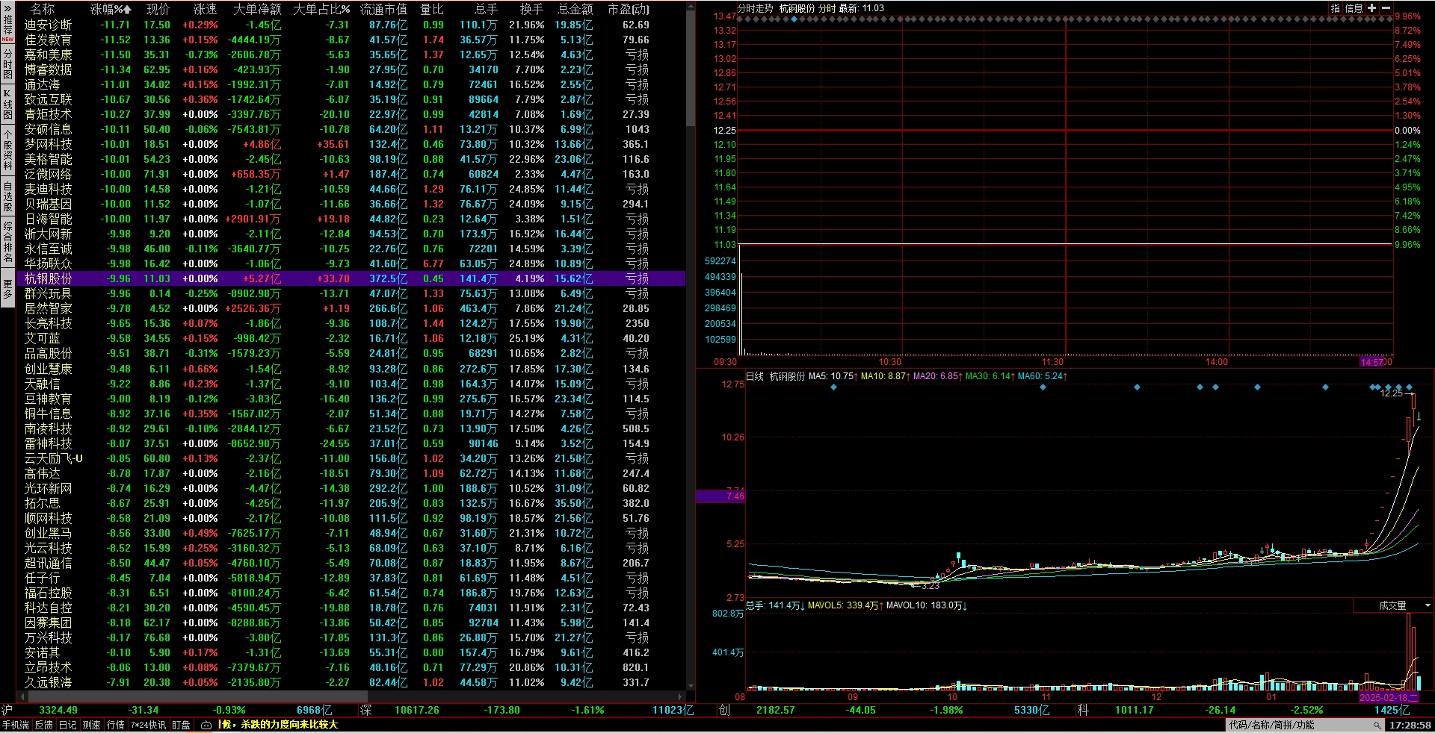Click the plus zoom-in icon on intraday chart
The width and height of the screenshot is (1435, 733).
1371,8
